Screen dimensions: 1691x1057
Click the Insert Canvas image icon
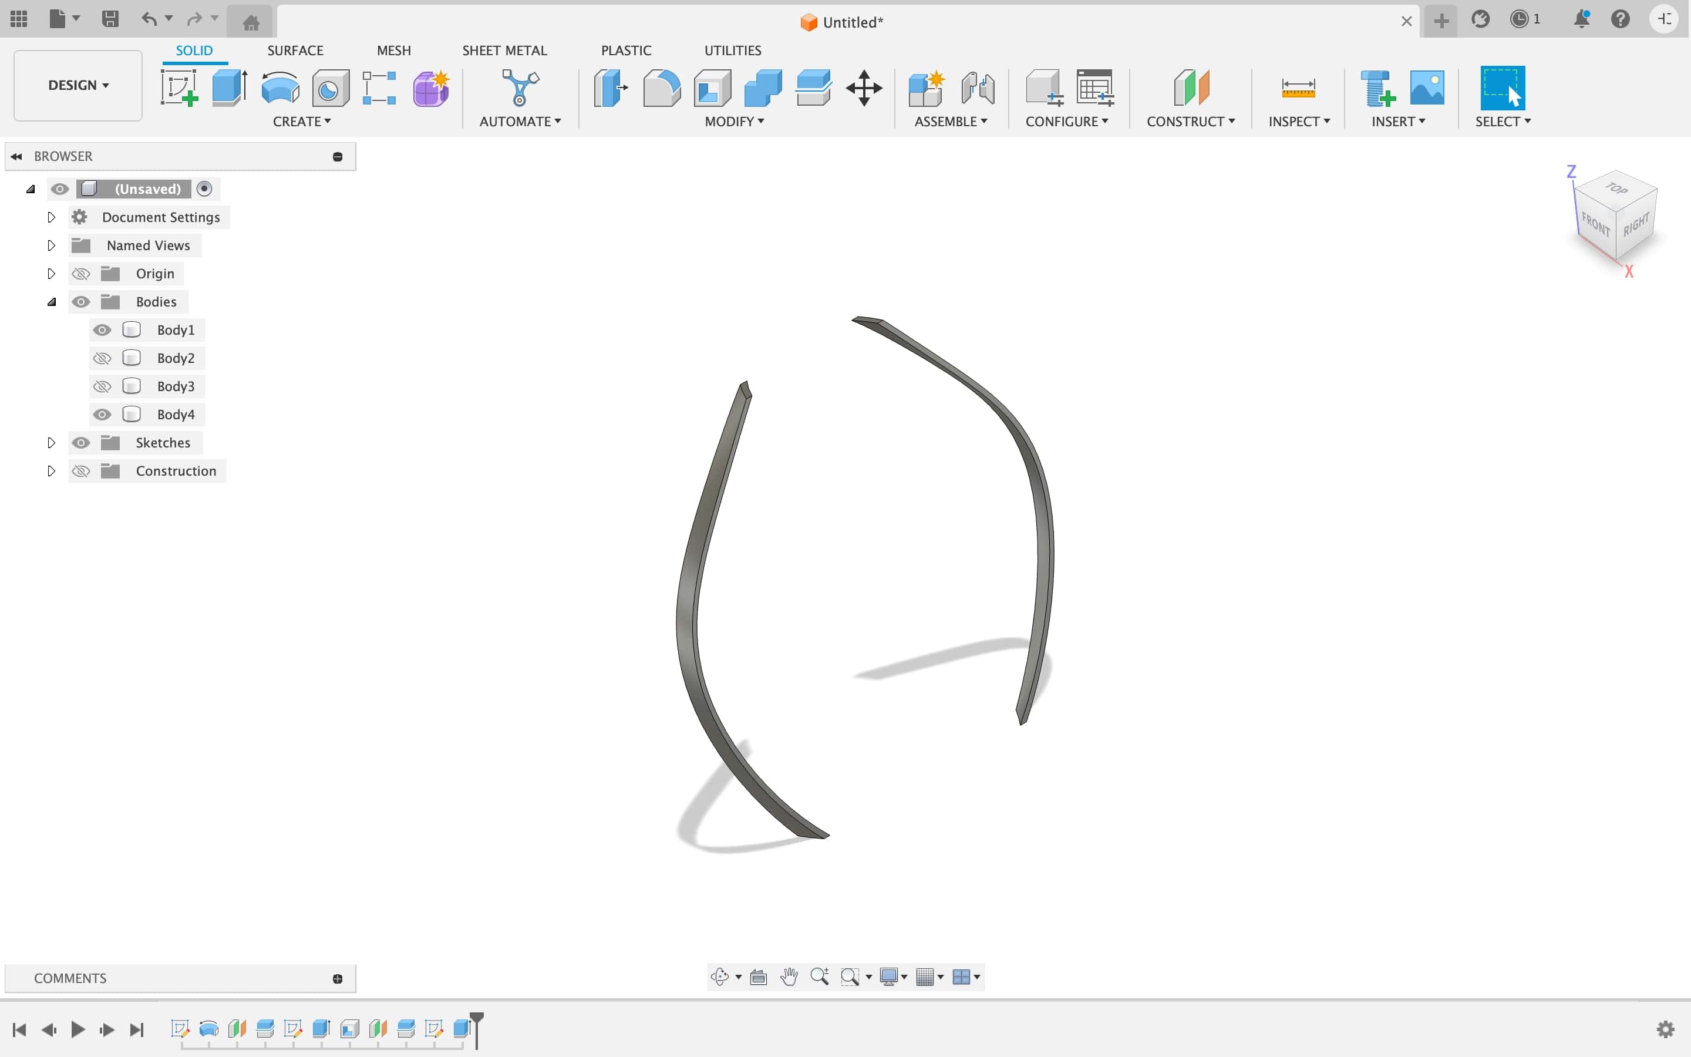pos(1427,88)
